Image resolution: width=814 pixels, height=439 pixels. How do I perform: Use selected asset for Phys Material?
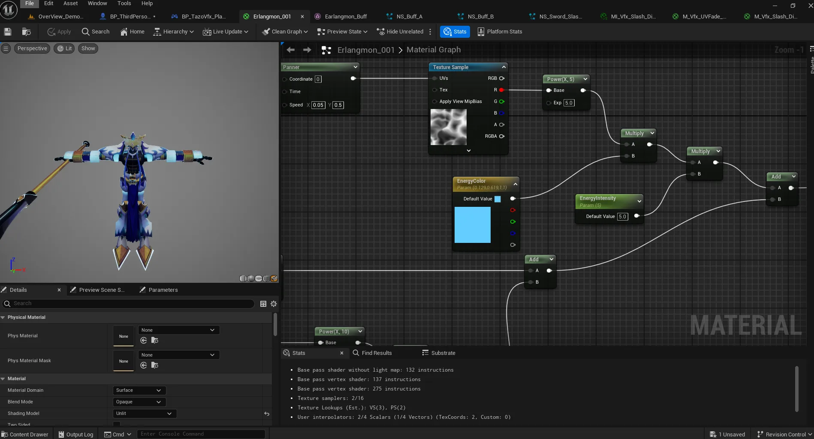point(144,340)
